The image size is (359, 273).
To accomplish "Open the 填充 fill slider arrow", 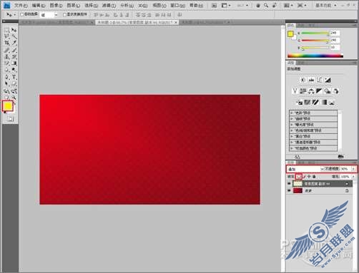I will click(353, 177).
